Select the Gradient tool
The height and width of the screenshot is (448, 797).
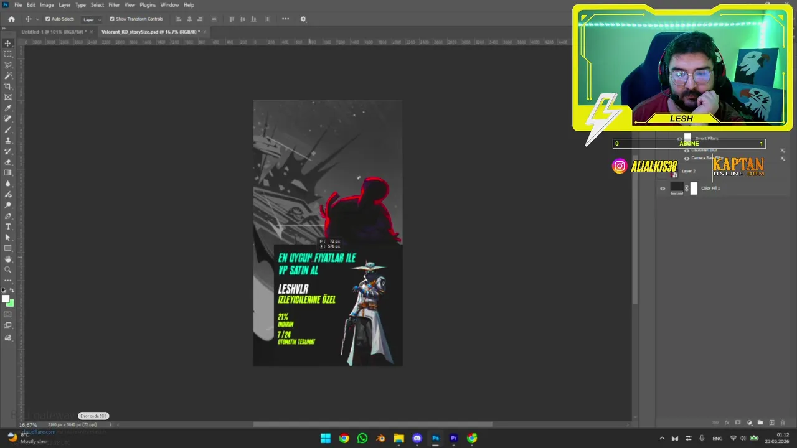pyautogui.click(x=8, y=172)
